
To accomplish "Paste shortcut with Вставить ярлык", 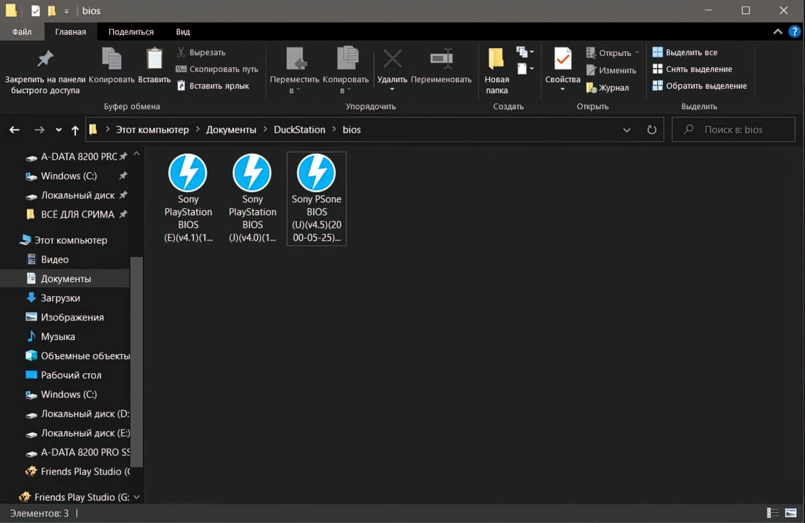I will click(x=213, y=86).
